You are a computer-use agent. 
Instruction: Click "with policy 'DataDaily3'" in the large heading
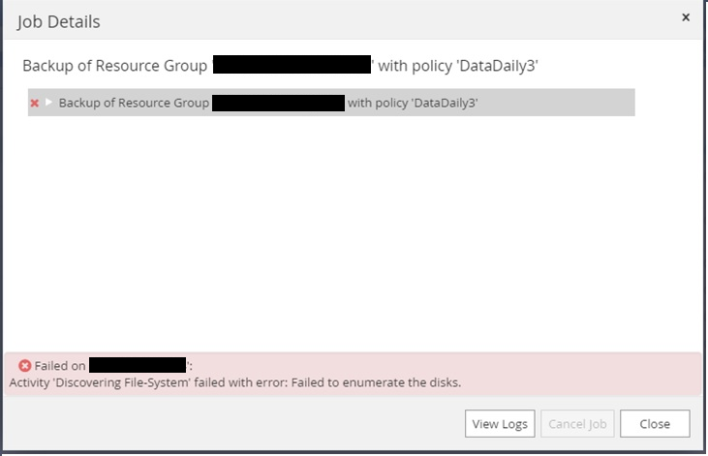(x=455, y=66)
